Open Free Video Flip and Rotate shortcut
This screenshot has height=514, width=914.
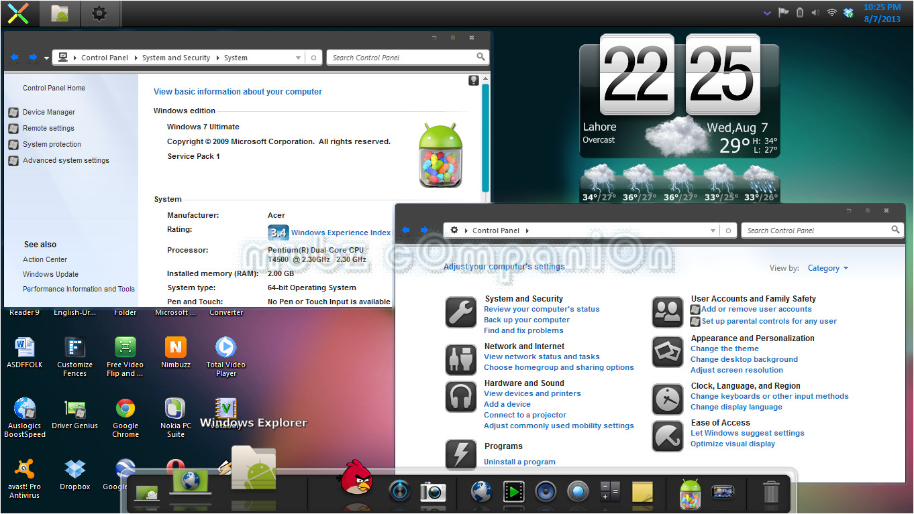[x=125, y=357]
